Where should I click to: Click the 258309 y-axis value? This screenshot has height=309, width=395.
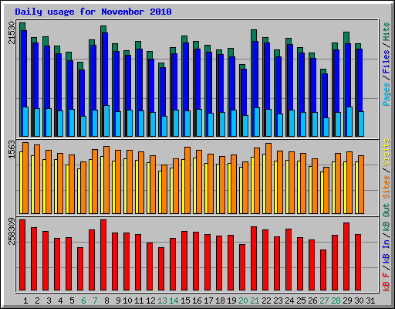[12, 231]
